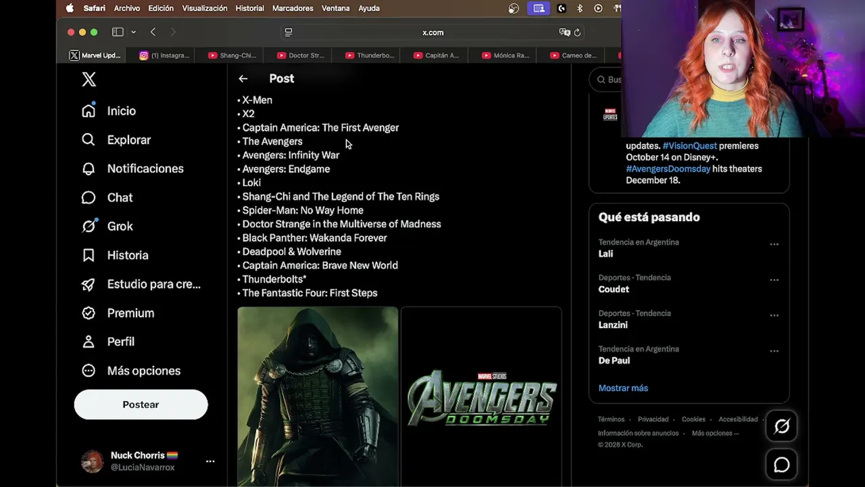Open the Avengers Doomsday logo image
This screenshot has width=865, height=487.
point(481,397)
